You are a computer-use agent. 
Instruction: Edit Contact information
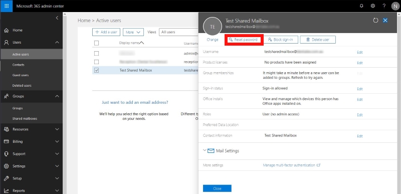click(x=360, y=136)
